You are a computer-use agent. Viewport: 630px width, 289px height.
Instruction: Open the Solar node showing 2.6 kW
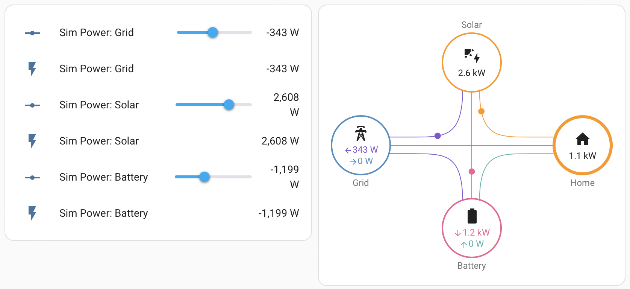pos(471,62)
